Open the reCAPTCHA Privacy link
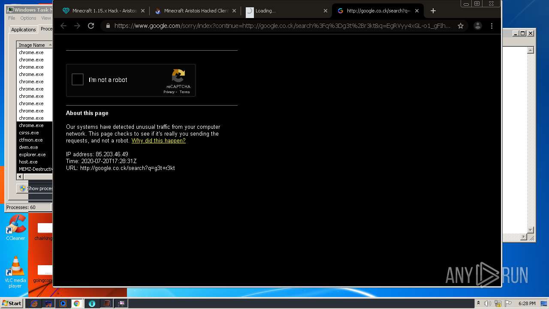Image resolution: width=549 pixels, height=309 pixels. point(169,92)
